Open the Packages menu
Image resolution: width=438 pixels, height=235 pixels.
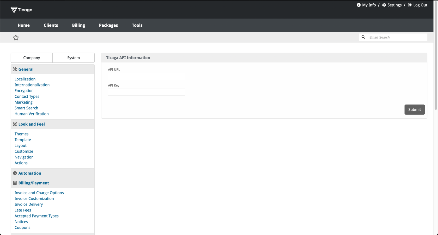point(108,25)
